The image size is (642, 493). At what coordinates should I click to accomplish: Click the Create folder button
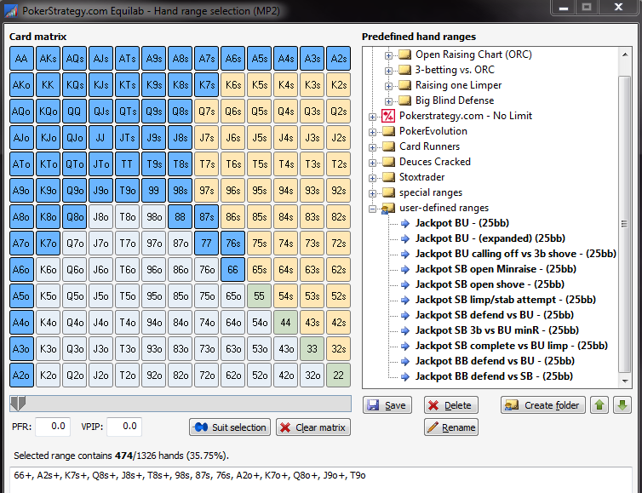(543, 405)
